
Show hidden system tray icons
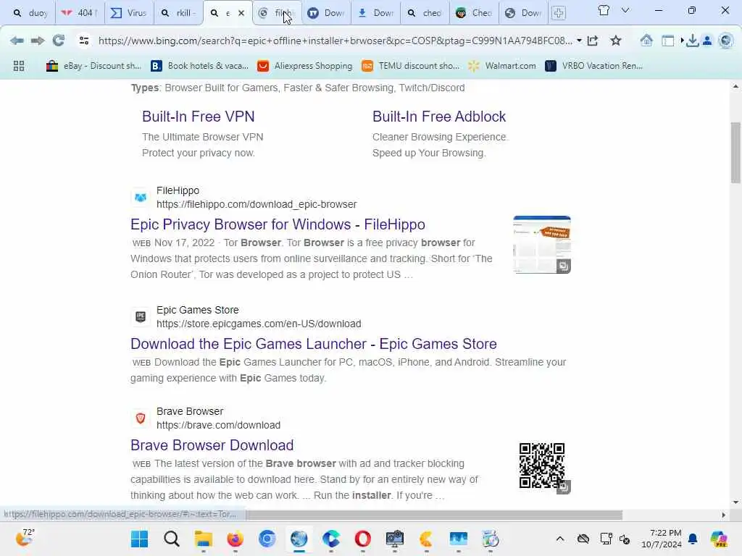[560, 539]
